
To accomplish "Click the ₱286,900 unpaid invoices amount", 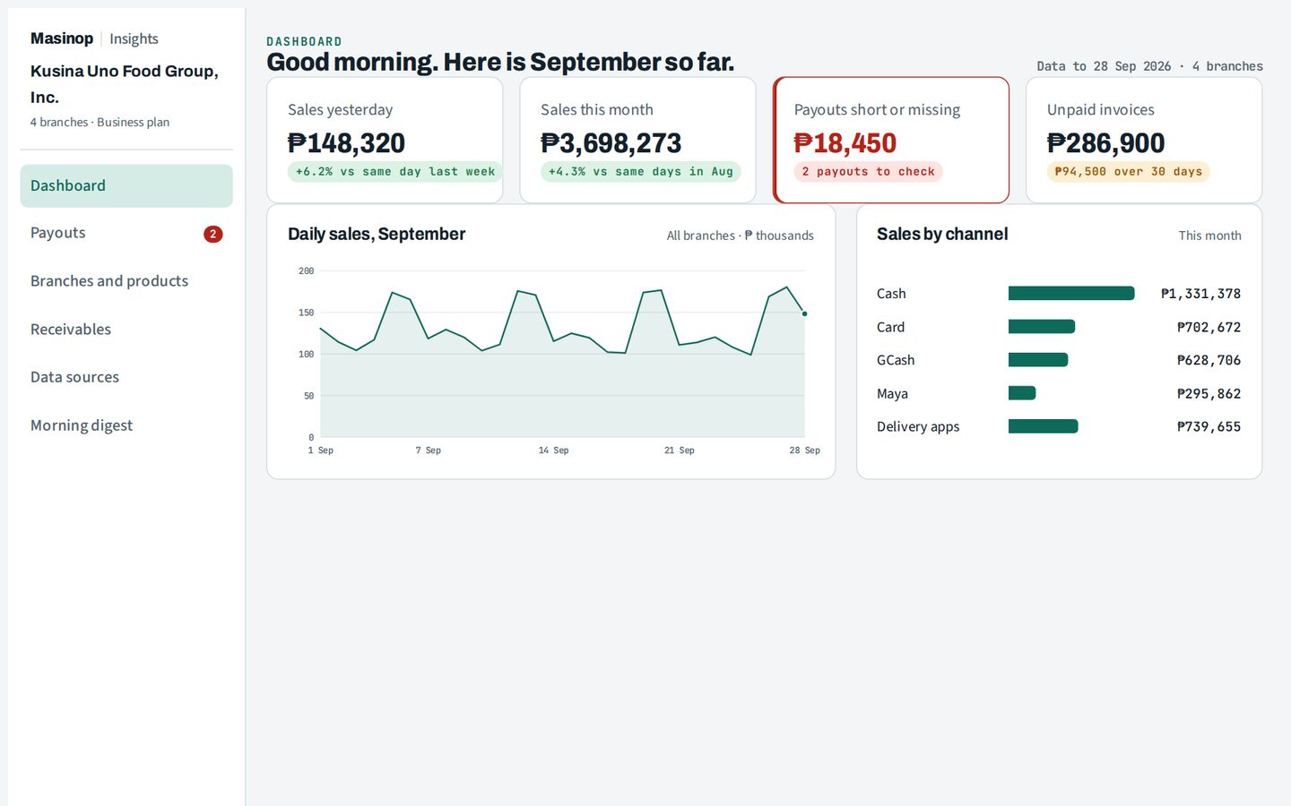I will coord(1105,143).
